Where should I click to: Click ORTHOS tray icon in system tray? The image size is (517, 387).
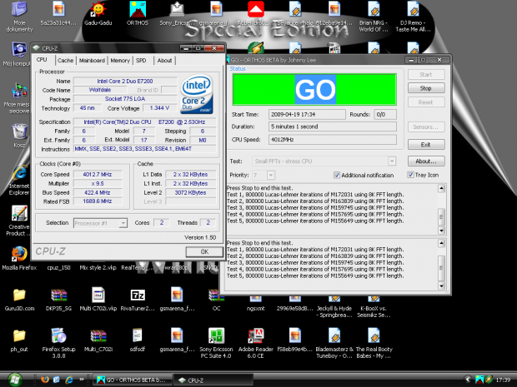coord(479,380)
